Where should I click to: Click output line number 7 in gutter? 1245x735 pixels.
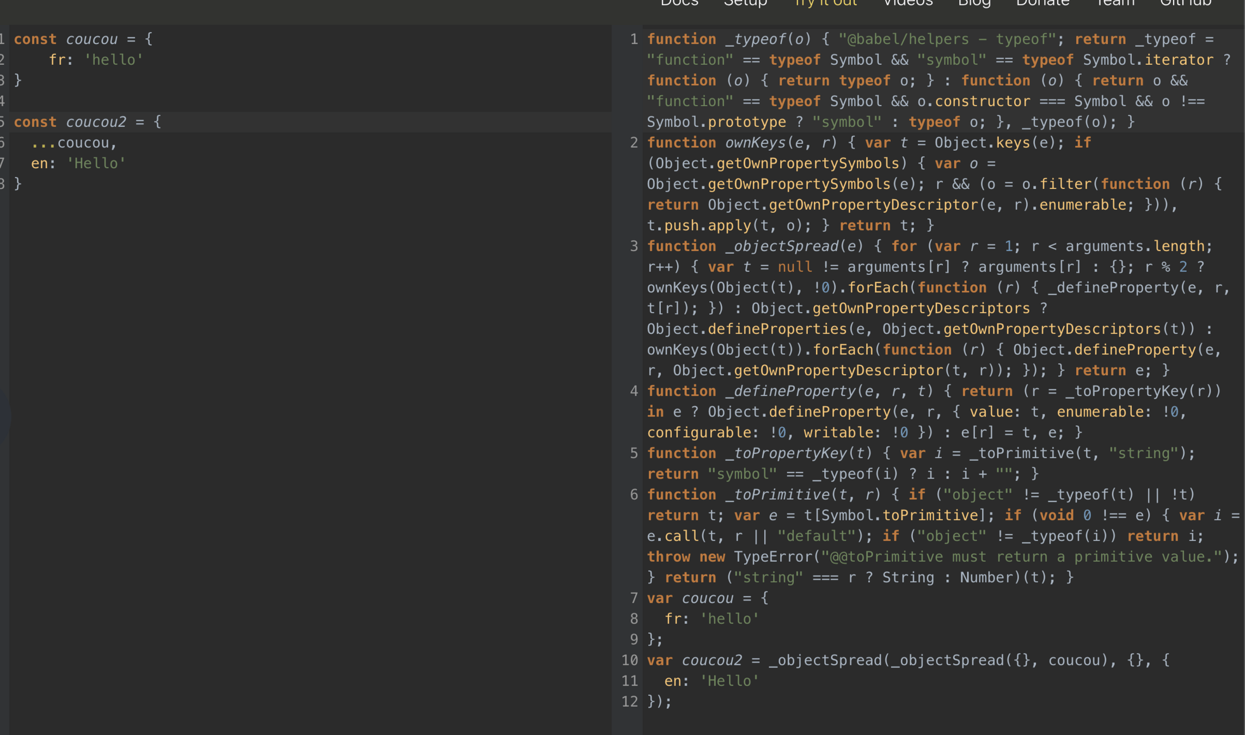pos(633,598)
